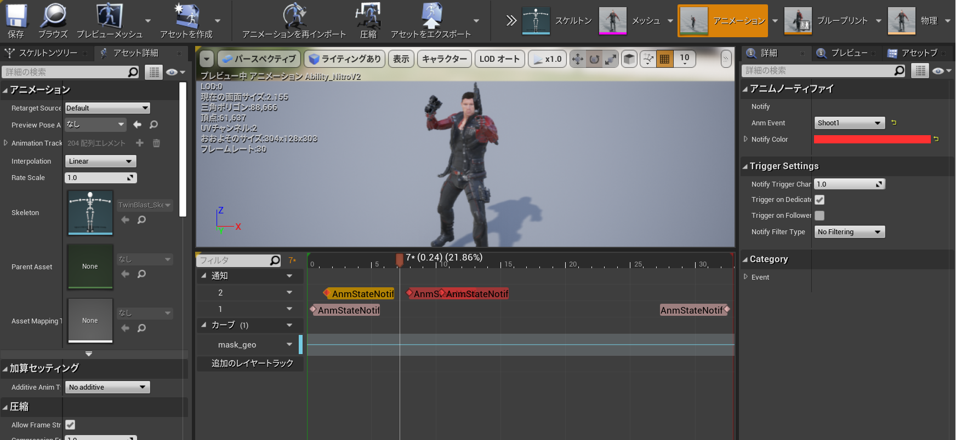Open Notify Filter Type No Filtering dropdown

849,231
